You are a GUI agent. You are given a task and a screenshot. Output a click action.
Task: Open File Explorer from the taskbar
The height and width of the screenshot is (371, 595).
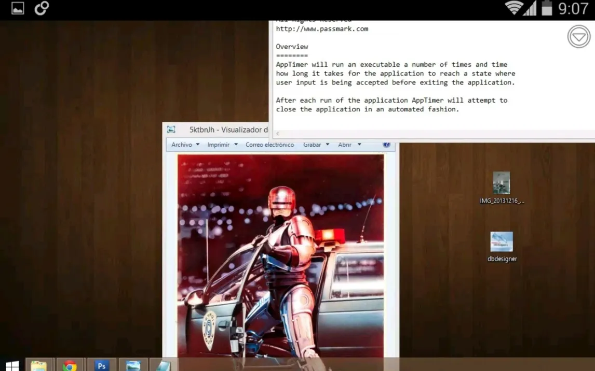click(x=39, y=365)
